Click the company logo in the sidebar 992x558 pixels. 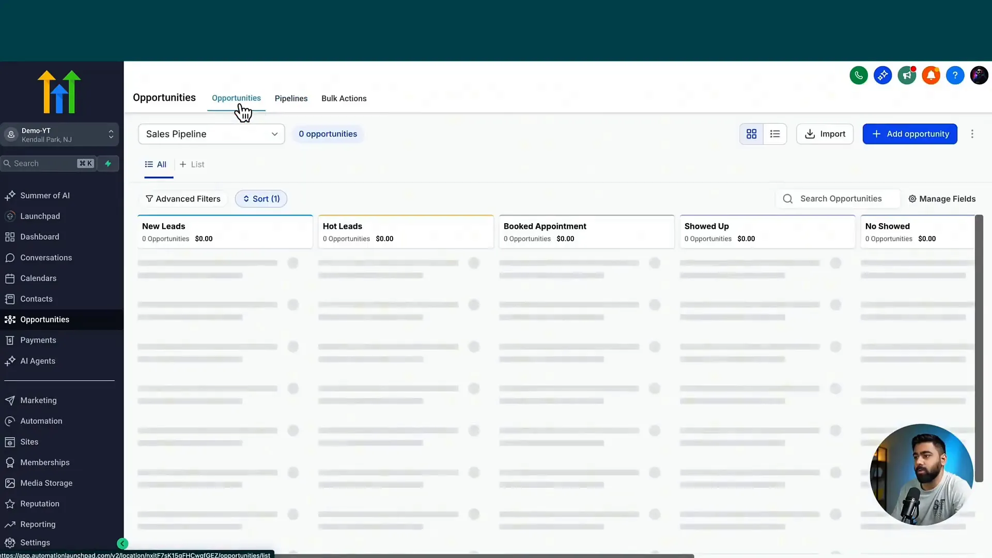[x=59, y=92]
